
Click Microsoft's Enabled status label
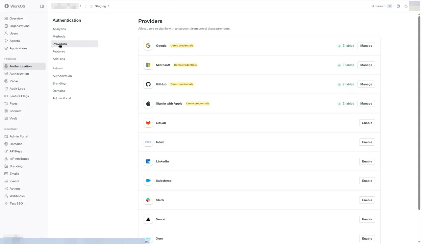[348, 65]
